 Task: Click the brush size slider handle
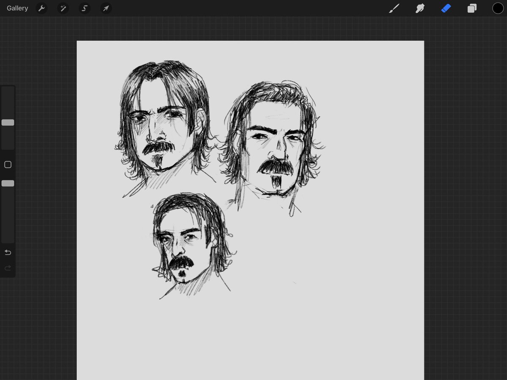click(x=8, y=123)
